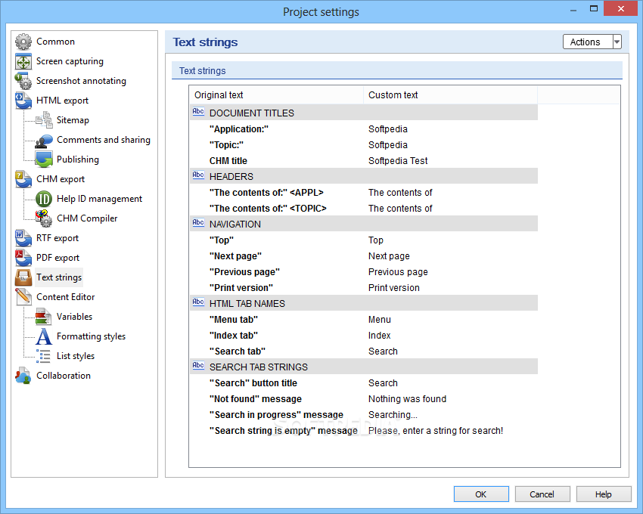Select PDF export in sidebar

pos(57,258)
